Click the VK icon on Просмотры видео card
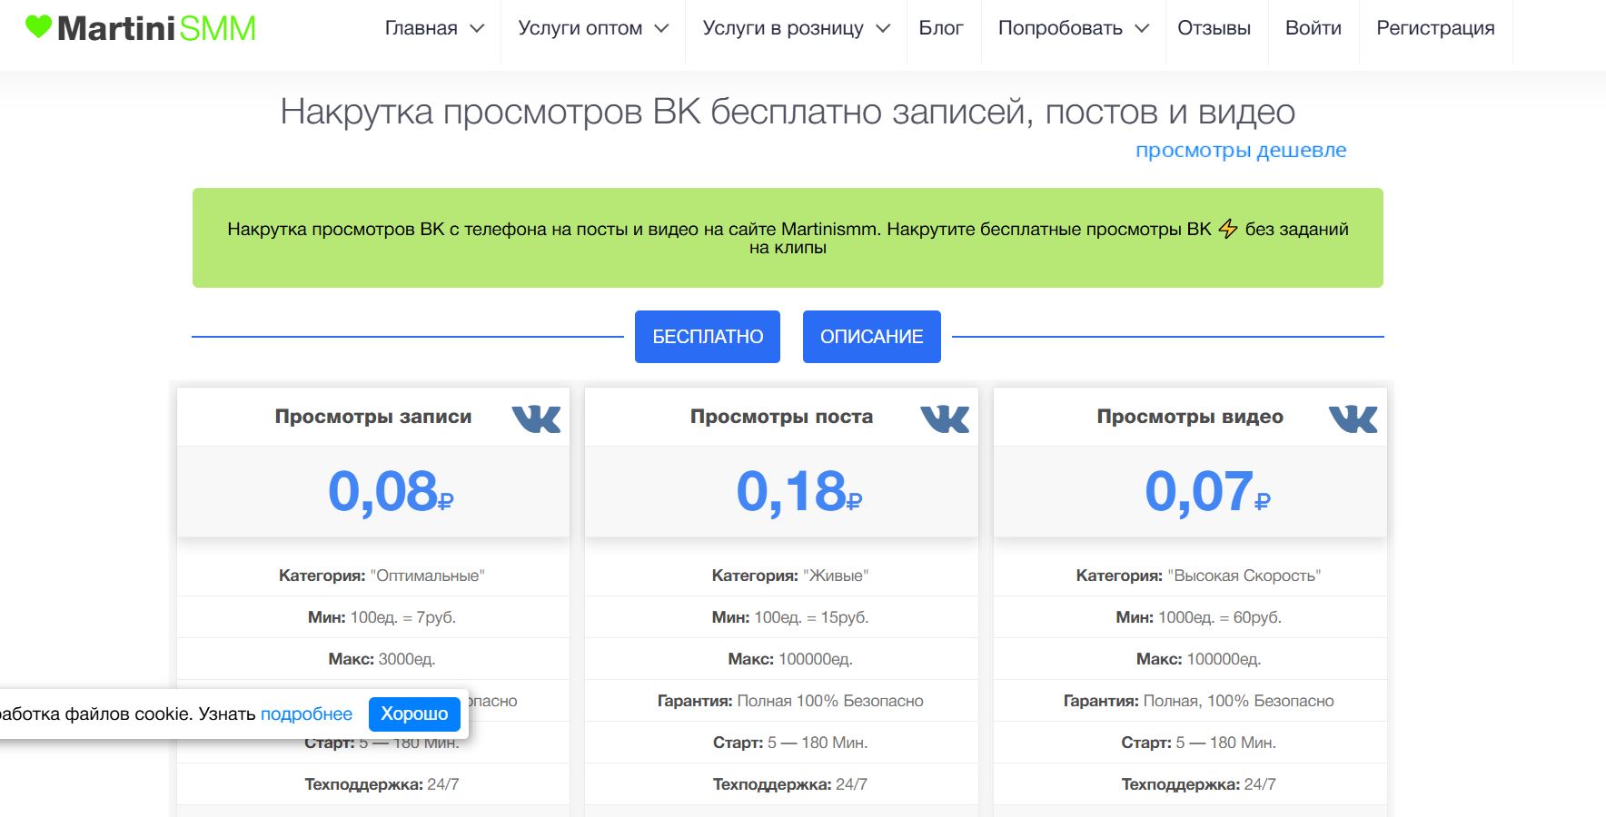Viewport: 1606px width, 817px height. tap(1353, 418)
